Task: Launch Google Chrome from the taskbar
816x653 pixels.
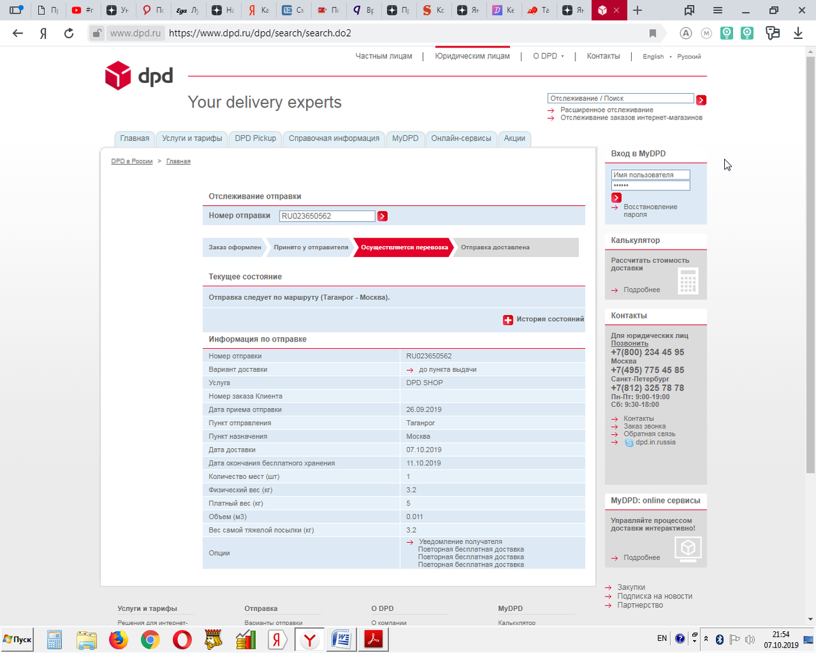Action: [150, 639]
